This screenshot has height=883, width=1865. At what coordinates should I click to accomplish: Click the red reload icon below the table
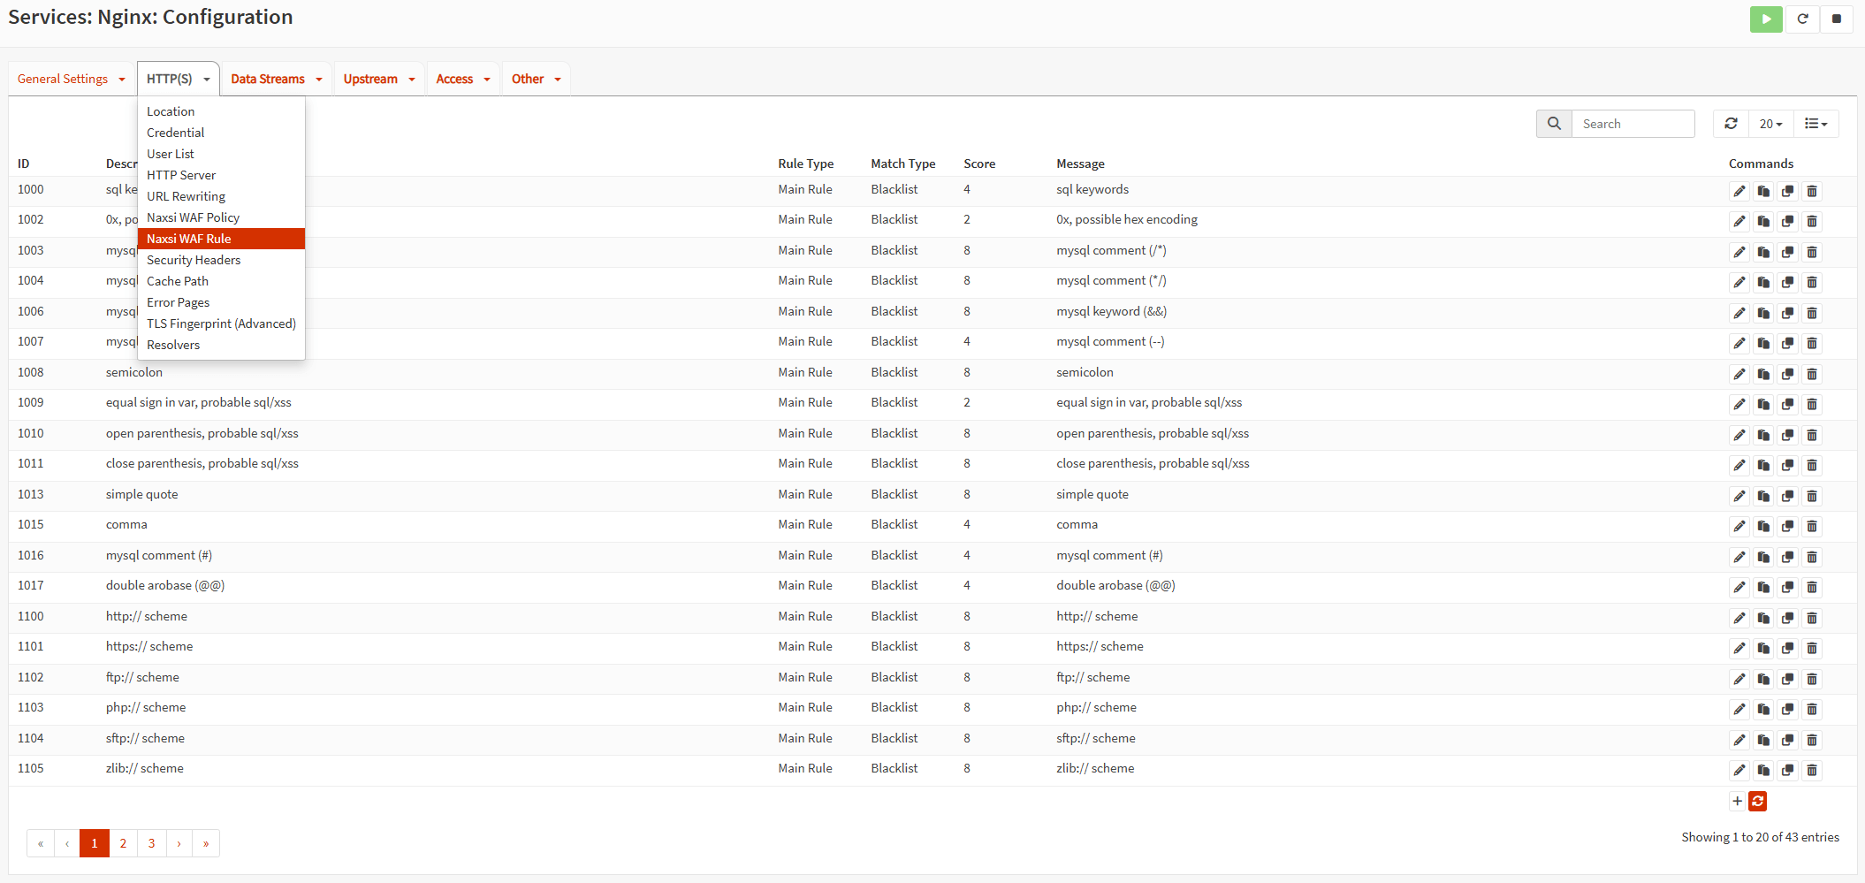pyautogui.click(x=1758, y=801)
